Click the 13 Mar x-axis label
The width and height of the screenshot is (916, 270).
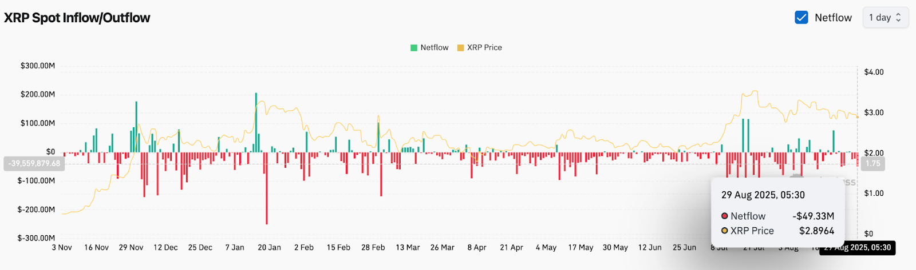click(408, 248)
